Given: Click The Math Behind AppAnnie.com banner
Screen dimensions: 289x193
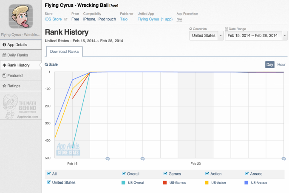Looking at the screenshot, I should coord(21,107).
